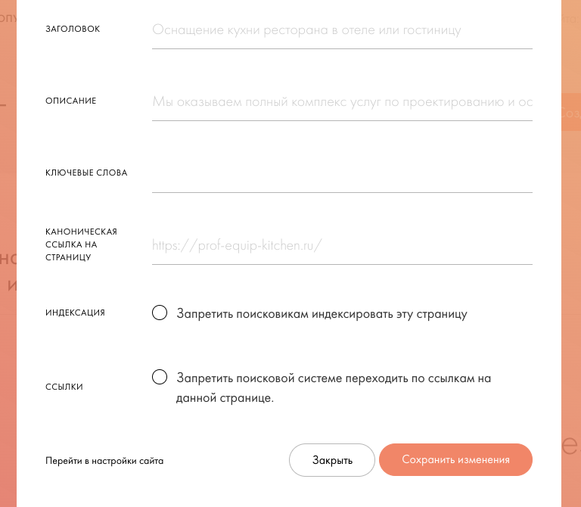Click the text Запретить поисковикам индексировать эту страницу
The width and height of the screenshot is (581, 507).
(322, 314)
